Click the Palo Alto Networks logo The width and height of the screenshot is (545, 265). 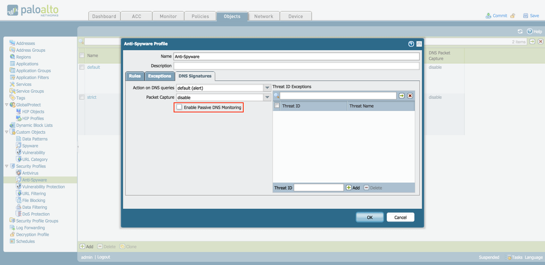33,10
